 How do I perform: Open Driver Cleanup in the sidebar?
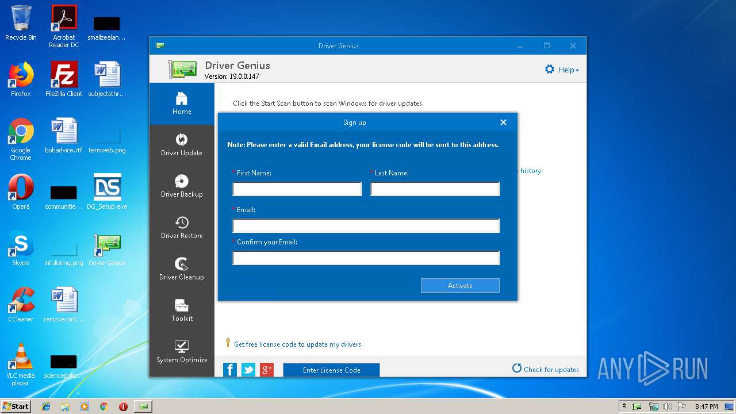[182, 270]
